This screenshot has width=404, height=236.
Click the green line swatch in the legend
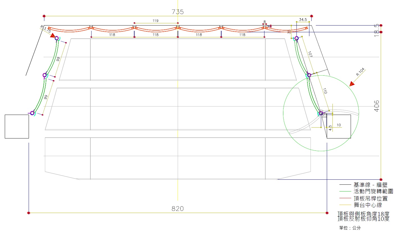(x=345, y=191)
